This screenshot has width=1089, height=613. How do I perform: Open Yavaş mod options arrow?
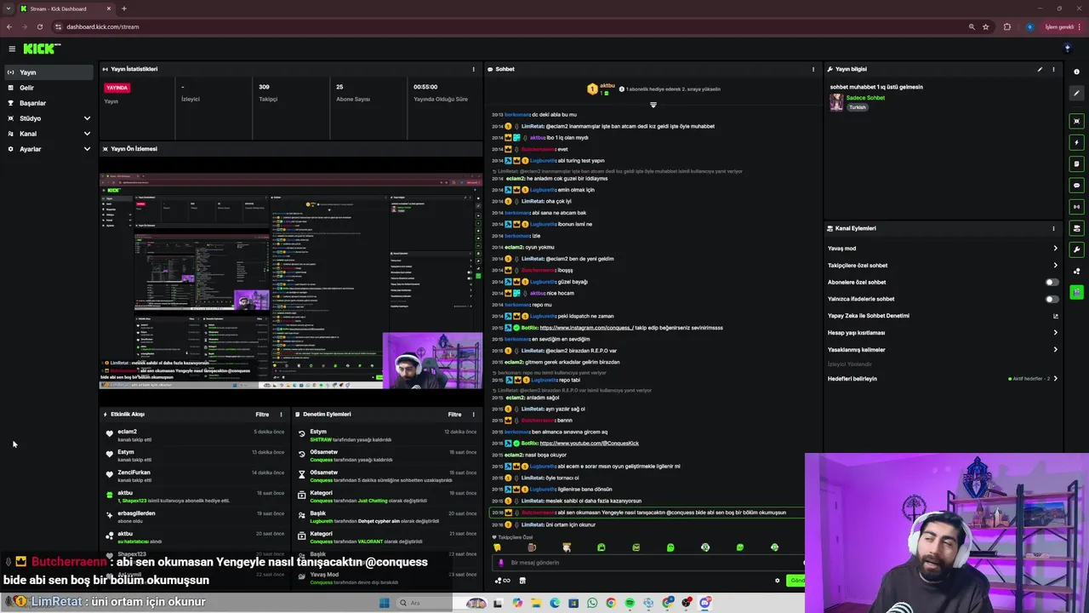click(x=1056, y=249)
